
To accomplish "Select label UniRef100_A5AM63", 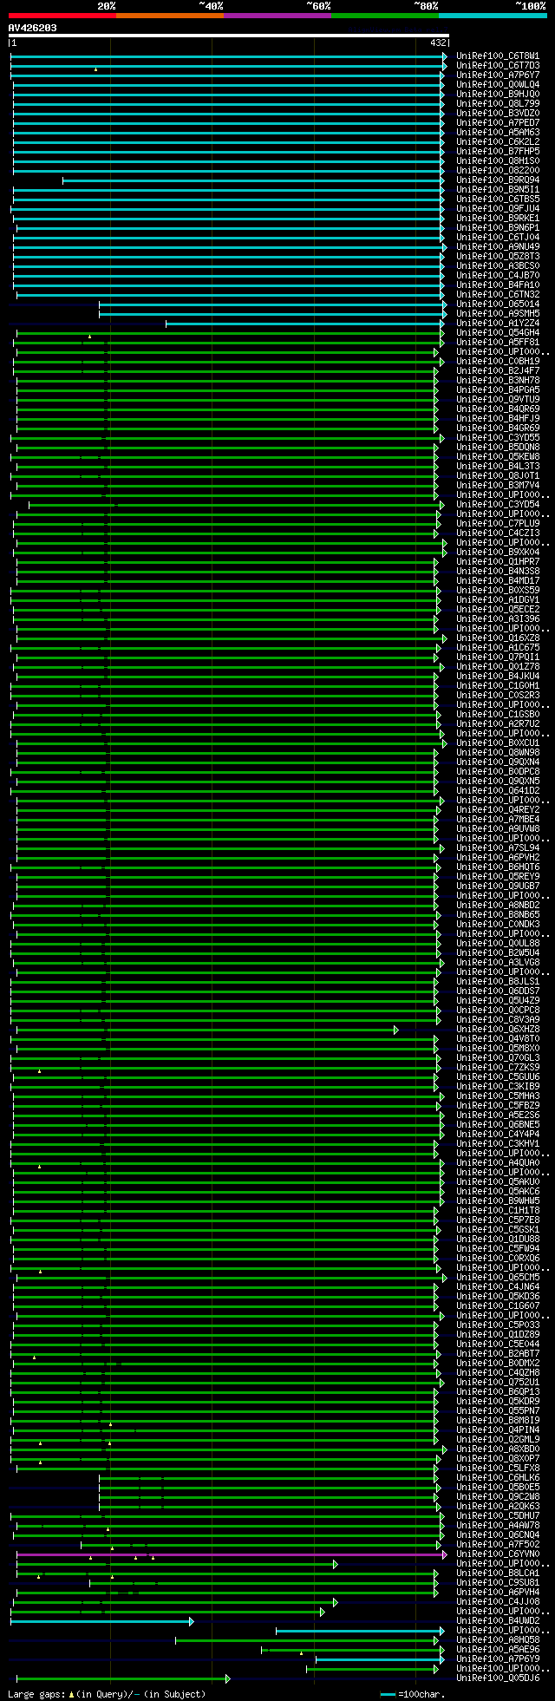I will (498, 133).
